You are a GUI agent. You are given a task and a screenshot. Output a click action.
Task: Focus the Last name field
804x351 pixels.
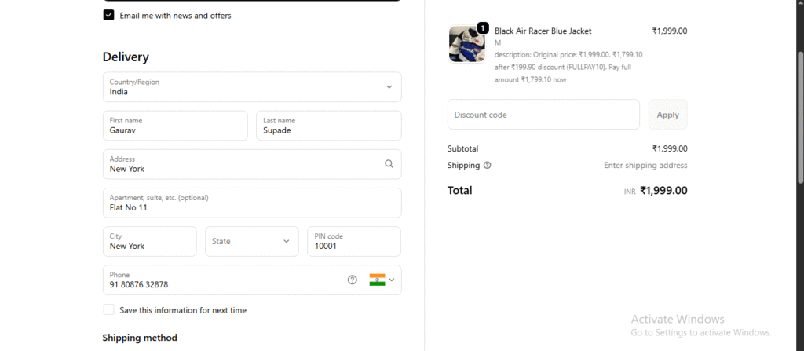pyautogui.click(x=328, y=126)
